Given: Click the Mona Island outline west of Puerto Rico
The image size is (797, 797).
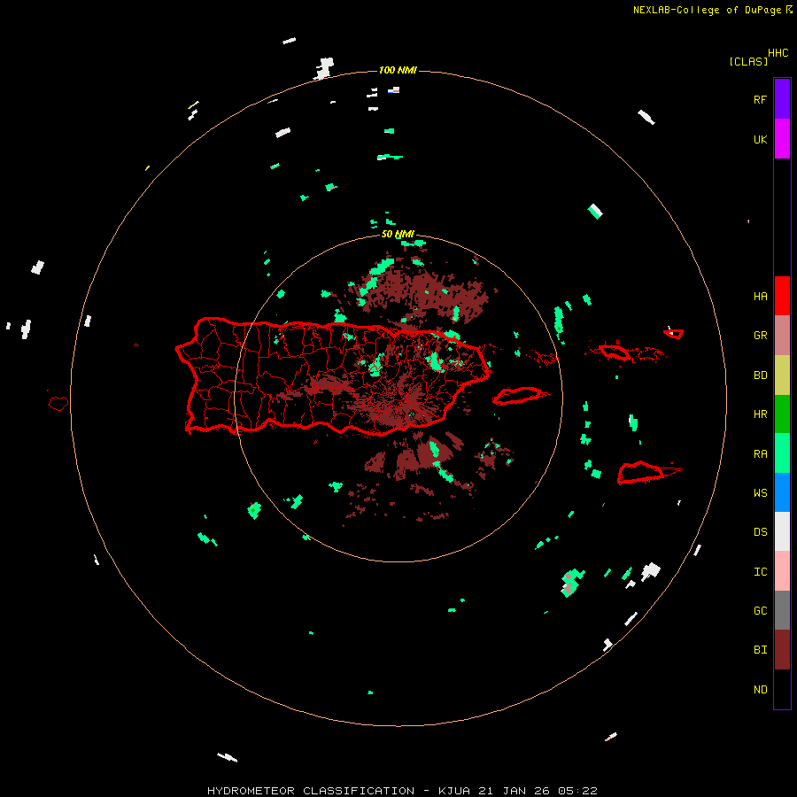Looking at the screenshot, I should click(x=58, y=404).
